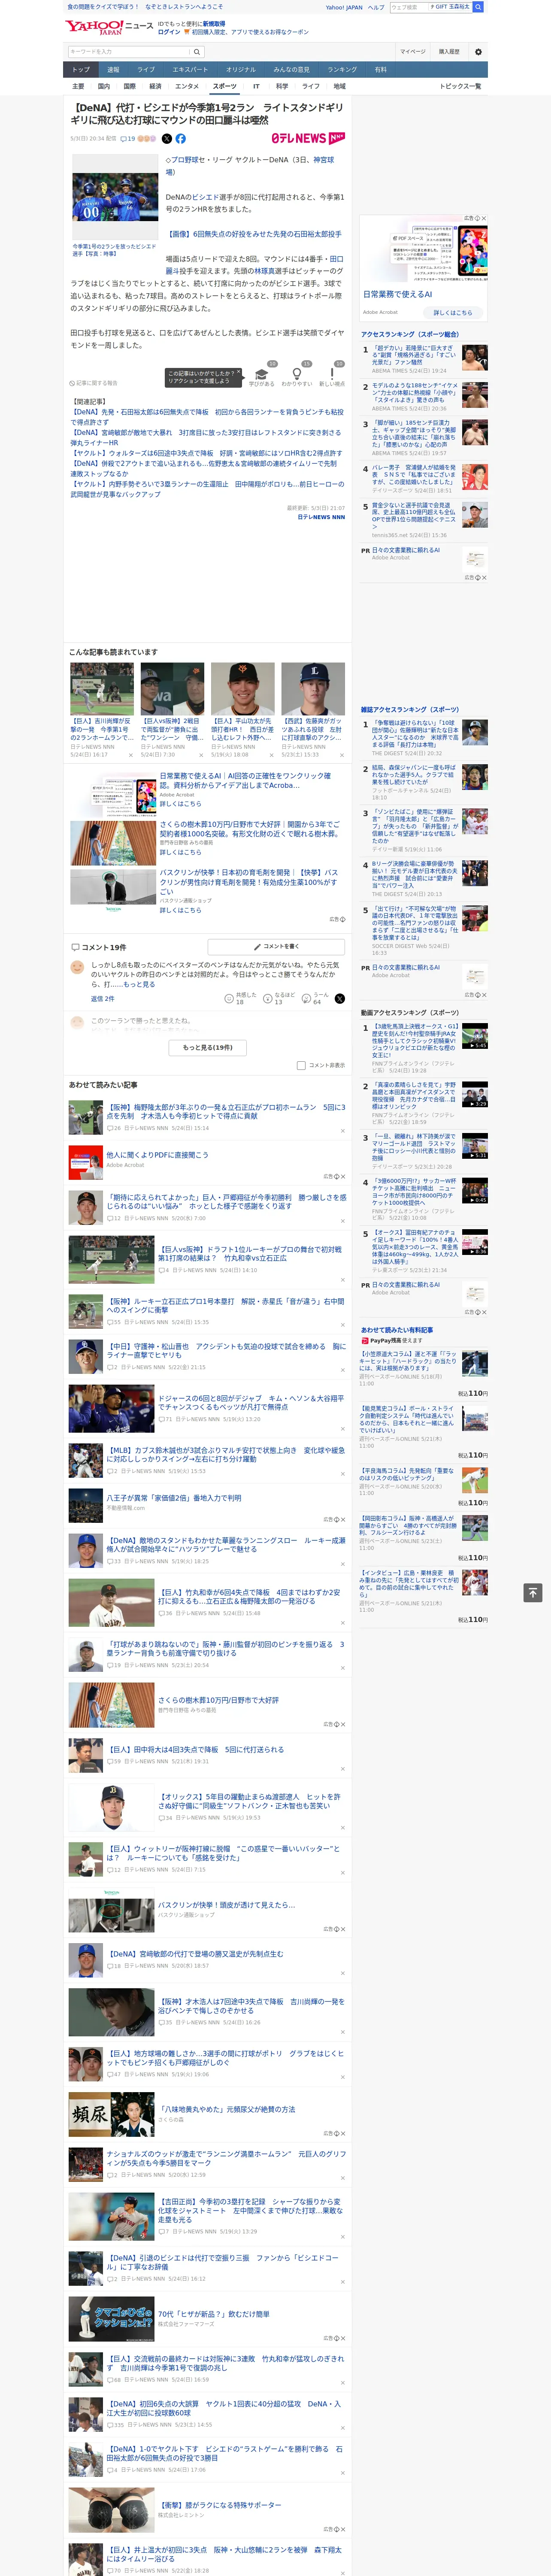The image size is (551, 2576).
Task: Share the article on X
Action: pyautogui.click(x=167, y=139)
